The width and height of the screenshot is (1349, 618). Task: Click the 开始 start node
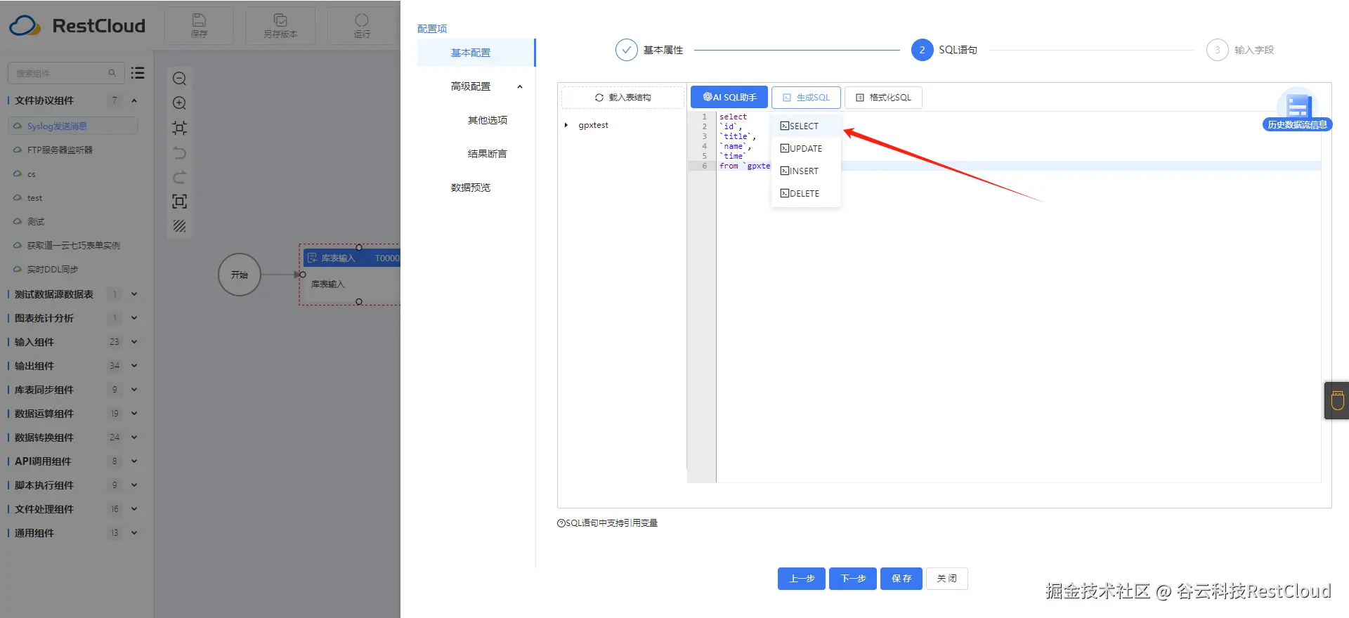point(240,275)
